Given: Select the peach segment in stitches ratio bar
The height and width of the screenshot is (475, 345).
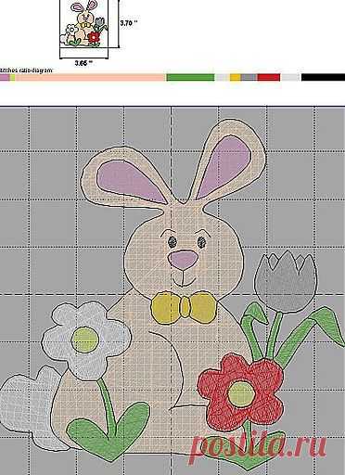Looking at the screenshot, I should [x=90, y=77].
